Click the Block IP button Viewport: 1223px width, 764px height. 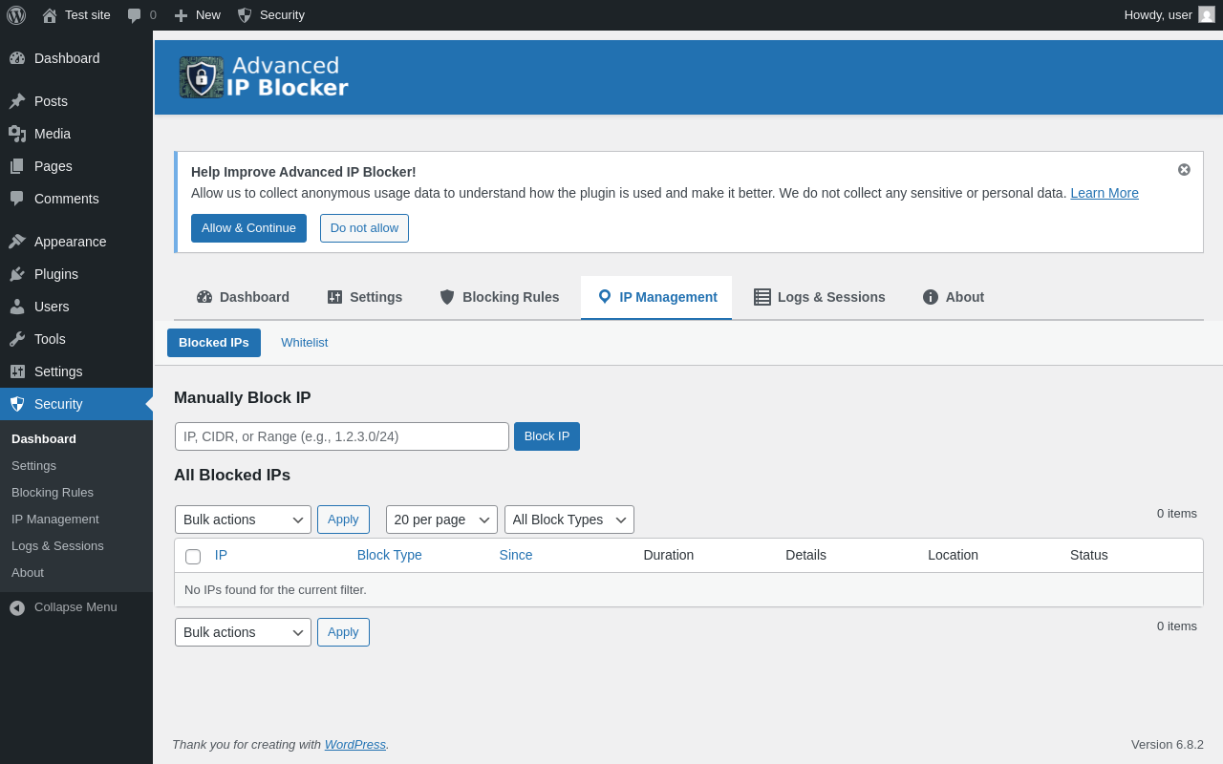(x=547, y=436)
